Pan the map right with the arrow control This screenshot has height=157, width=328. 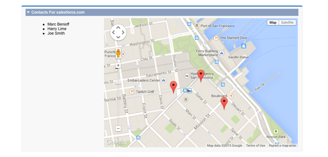[x=123, y=32]
